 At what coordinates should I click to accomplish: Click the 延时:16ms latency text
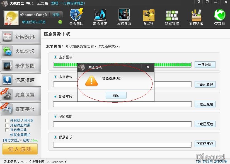coord(30,140)
